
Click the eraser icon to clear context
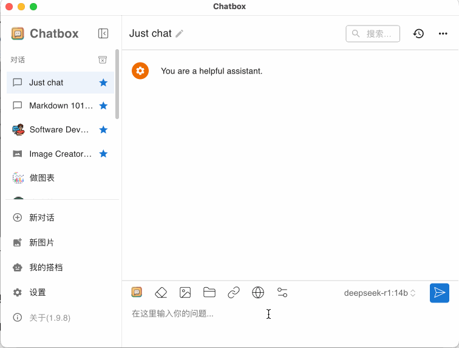pyautogui.click(x=161, y=292)
